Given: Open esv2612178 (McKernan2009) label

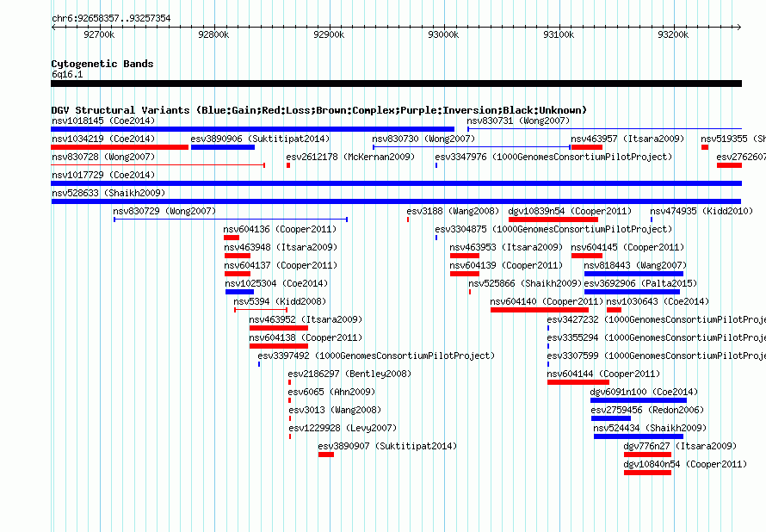Looking at the screenshot, I should (x=350, y=157).
